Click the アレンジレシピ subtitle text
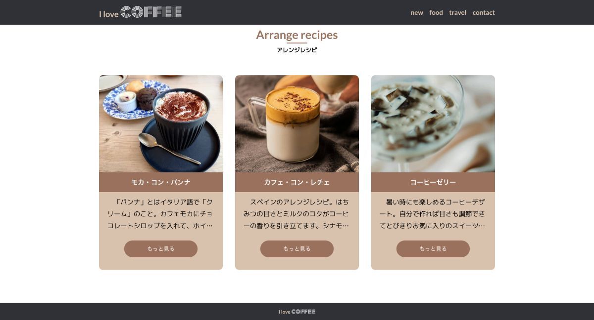Image resolution: width=594 pixels, height=320 pixels. click(x=297, y=50)
